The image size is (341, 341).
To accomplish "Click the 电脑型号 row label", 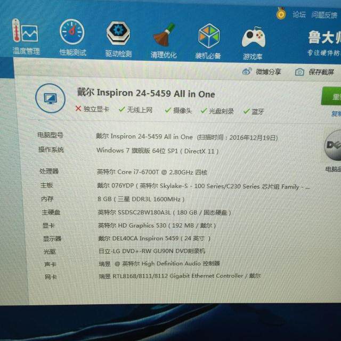I will coord(50,135).
